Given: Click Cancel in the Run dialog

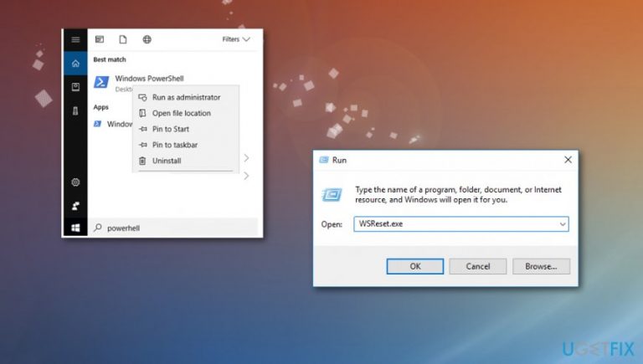Looking at the screenshot, I should pyautogui.click(x=478, y=266).
